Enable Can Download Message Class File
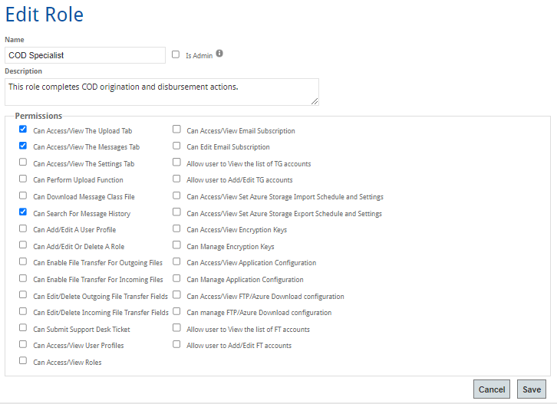The width and height of the screenshot is (557, 404). [23, 195]
